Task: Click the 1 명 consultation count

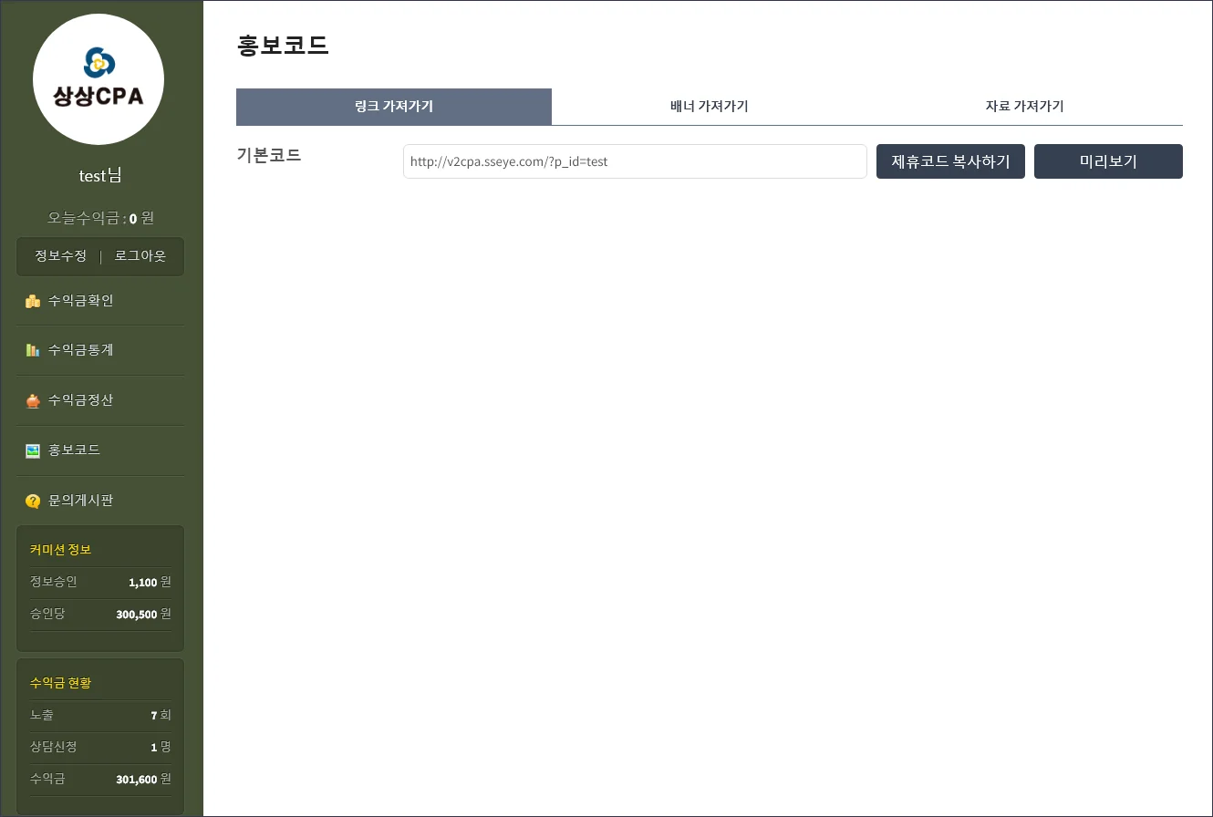Action: click(x=161, y=747)
